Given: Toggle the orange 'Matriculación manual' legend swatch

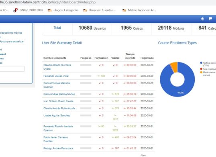Looking at the screenshot, I should [x=201, y=72].
